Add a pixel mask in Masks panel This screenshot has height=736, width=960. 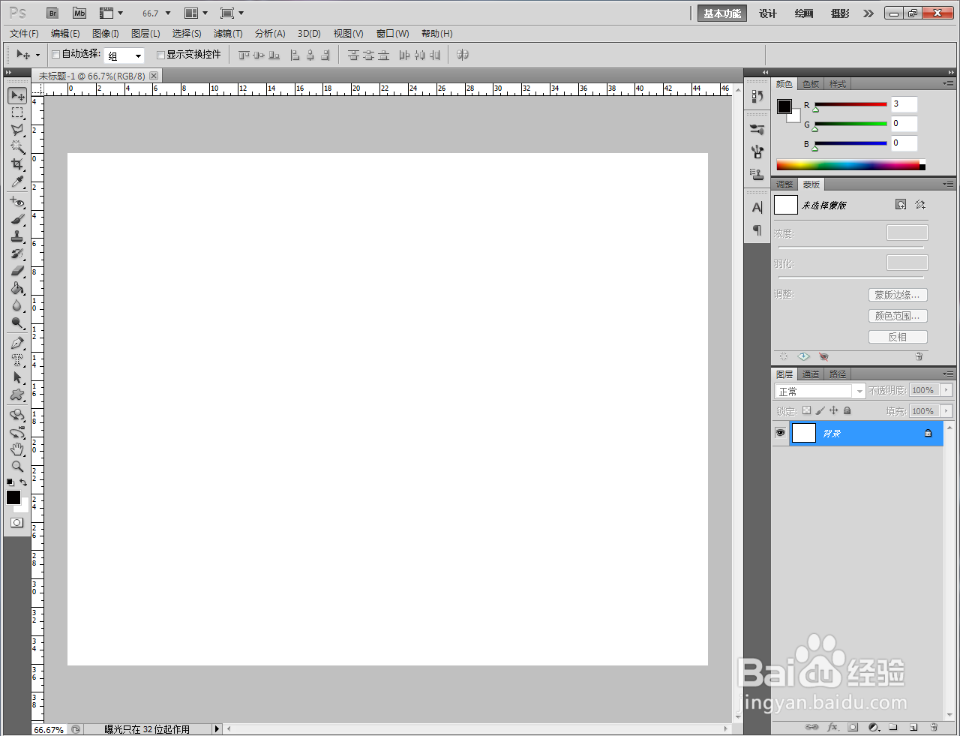click(x=901, y=205)
